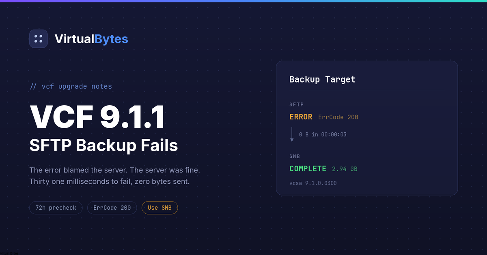
Task: Click the orange ERROR status text
Action: [x=301, y=117]
